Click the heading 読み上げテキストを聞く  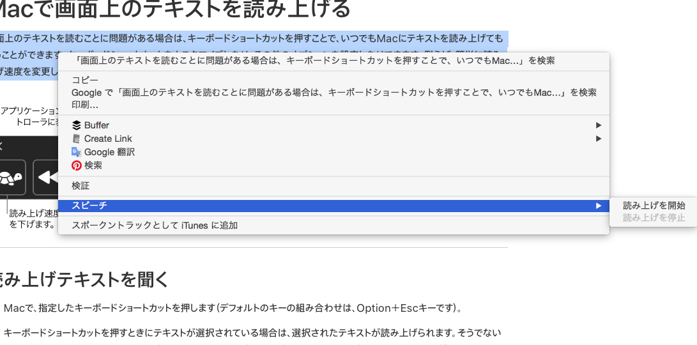84,280
